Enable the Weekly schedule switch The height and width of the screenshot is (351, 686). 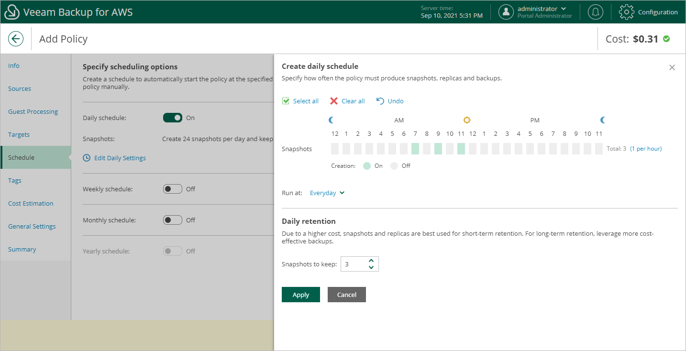[173, 189]
